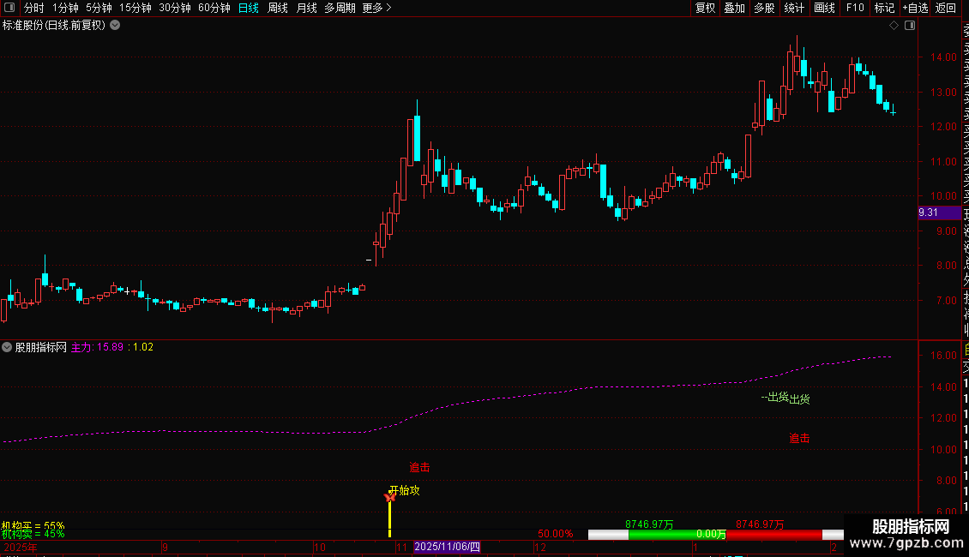This screenshot has width=969, height=557.
Task: Activate the 画线 drawing tools button
Action: [x=824, y=8]
